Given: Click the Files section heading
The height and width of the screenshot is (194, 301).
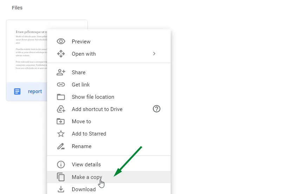Looking at the screenshot, I should pos(17,8).
